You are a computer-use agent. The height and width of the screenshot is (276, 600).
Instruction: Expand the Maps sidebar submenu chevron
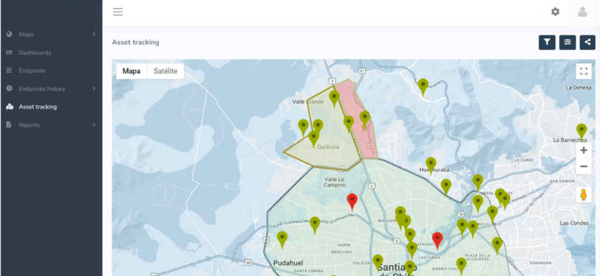pos(94,35)
